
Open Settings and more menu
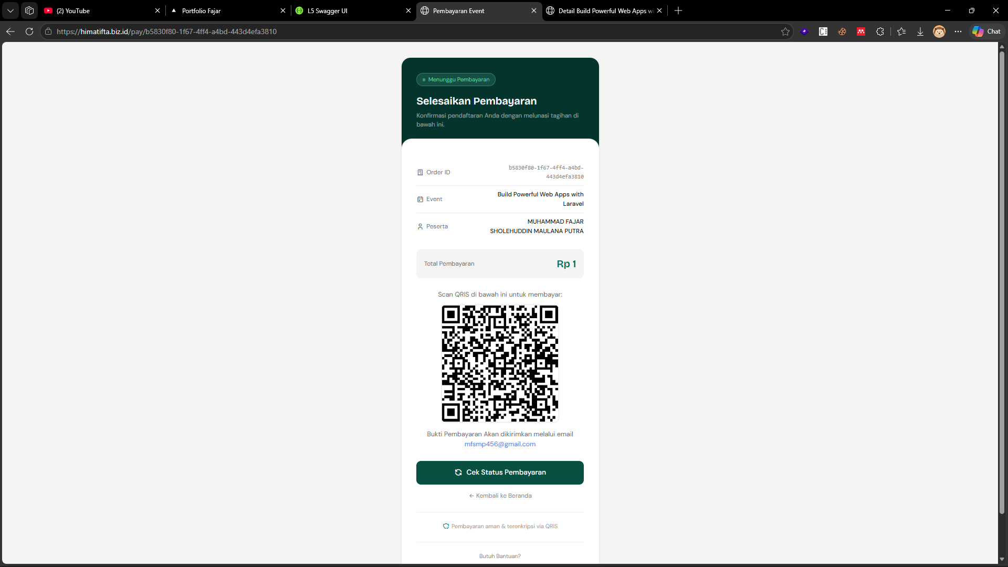click(x=958, y=31)
